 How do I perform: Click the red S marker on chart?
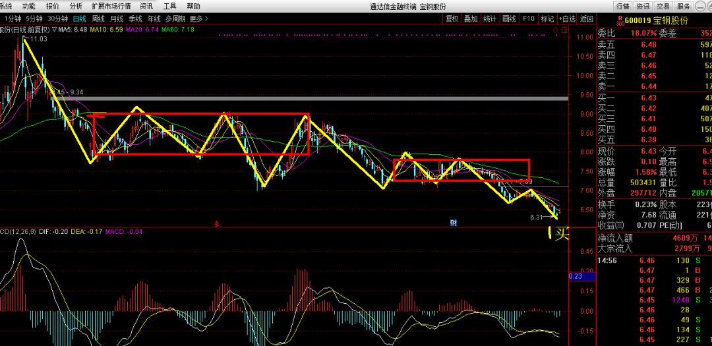[216, 223]
